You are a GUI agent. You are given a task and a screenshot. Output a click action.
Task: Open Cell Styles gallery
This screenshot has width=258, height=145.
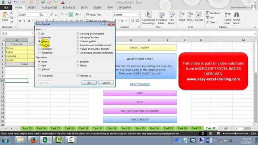click(171, 18)
